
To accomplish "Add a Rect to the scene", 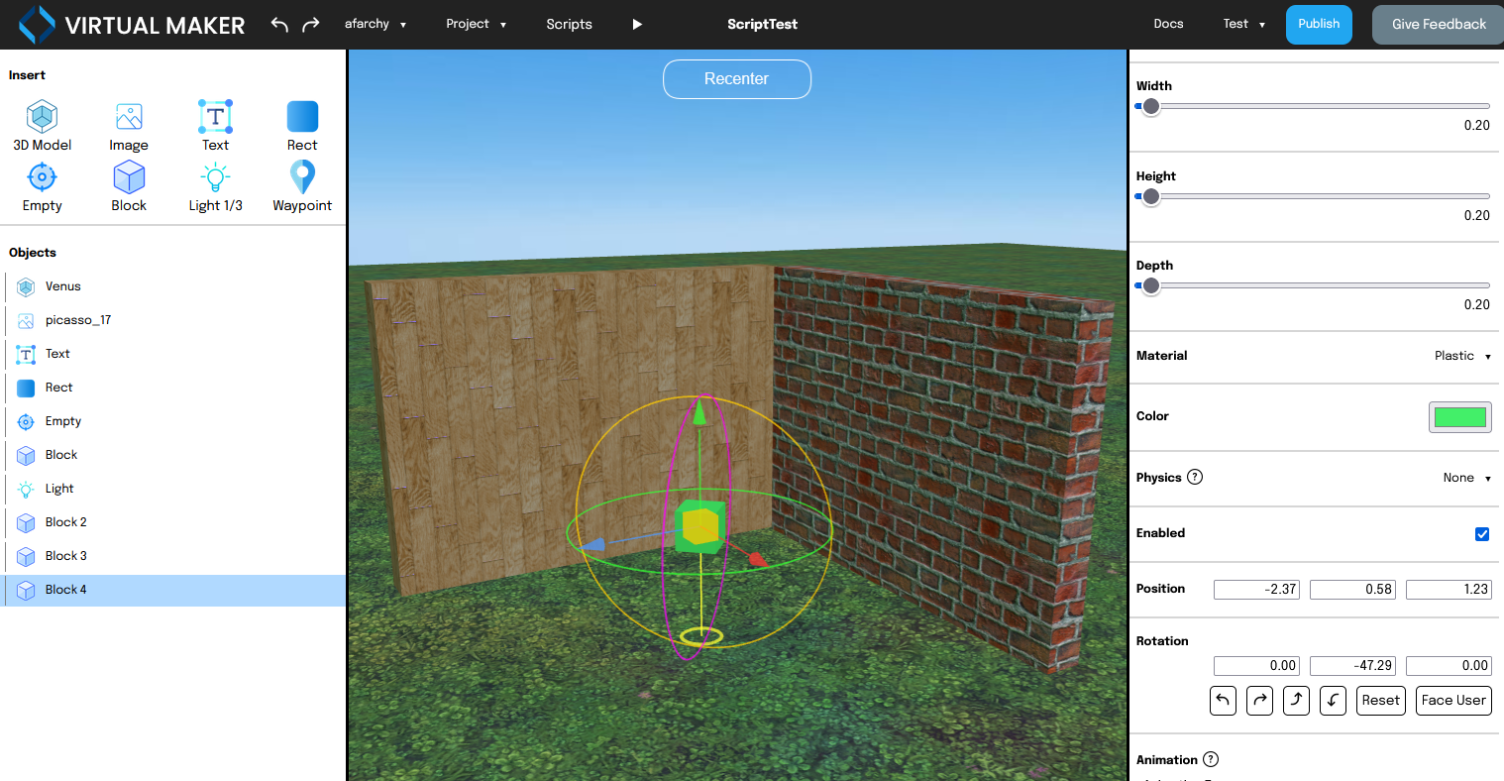I will [301, 125].
